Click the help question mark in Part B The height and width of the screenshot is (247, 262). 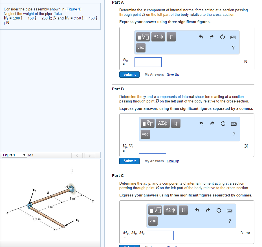point(234,134)
